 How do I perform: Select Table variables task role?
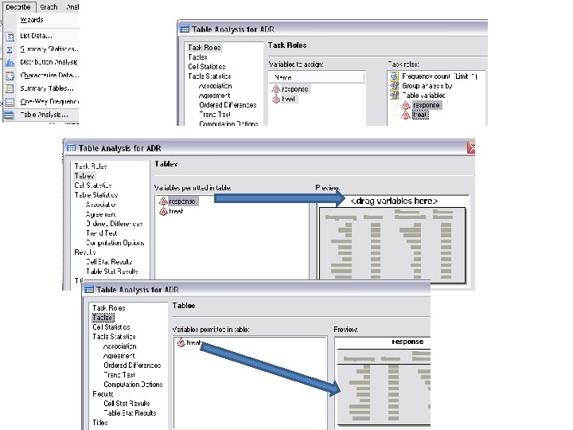tap(423, 96)
